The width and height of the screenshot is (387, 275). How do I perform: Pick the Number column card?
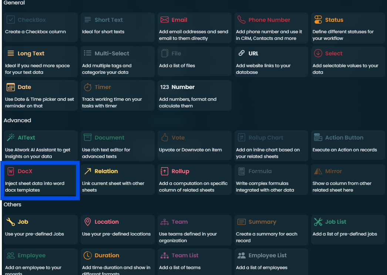[195, 96]
